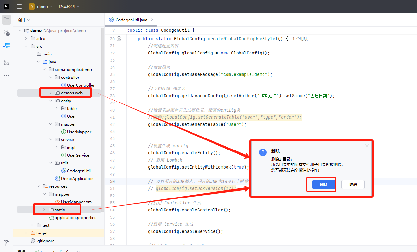Click the project tree vertical scrollbar
417x252 pixels.
(103, 120)
